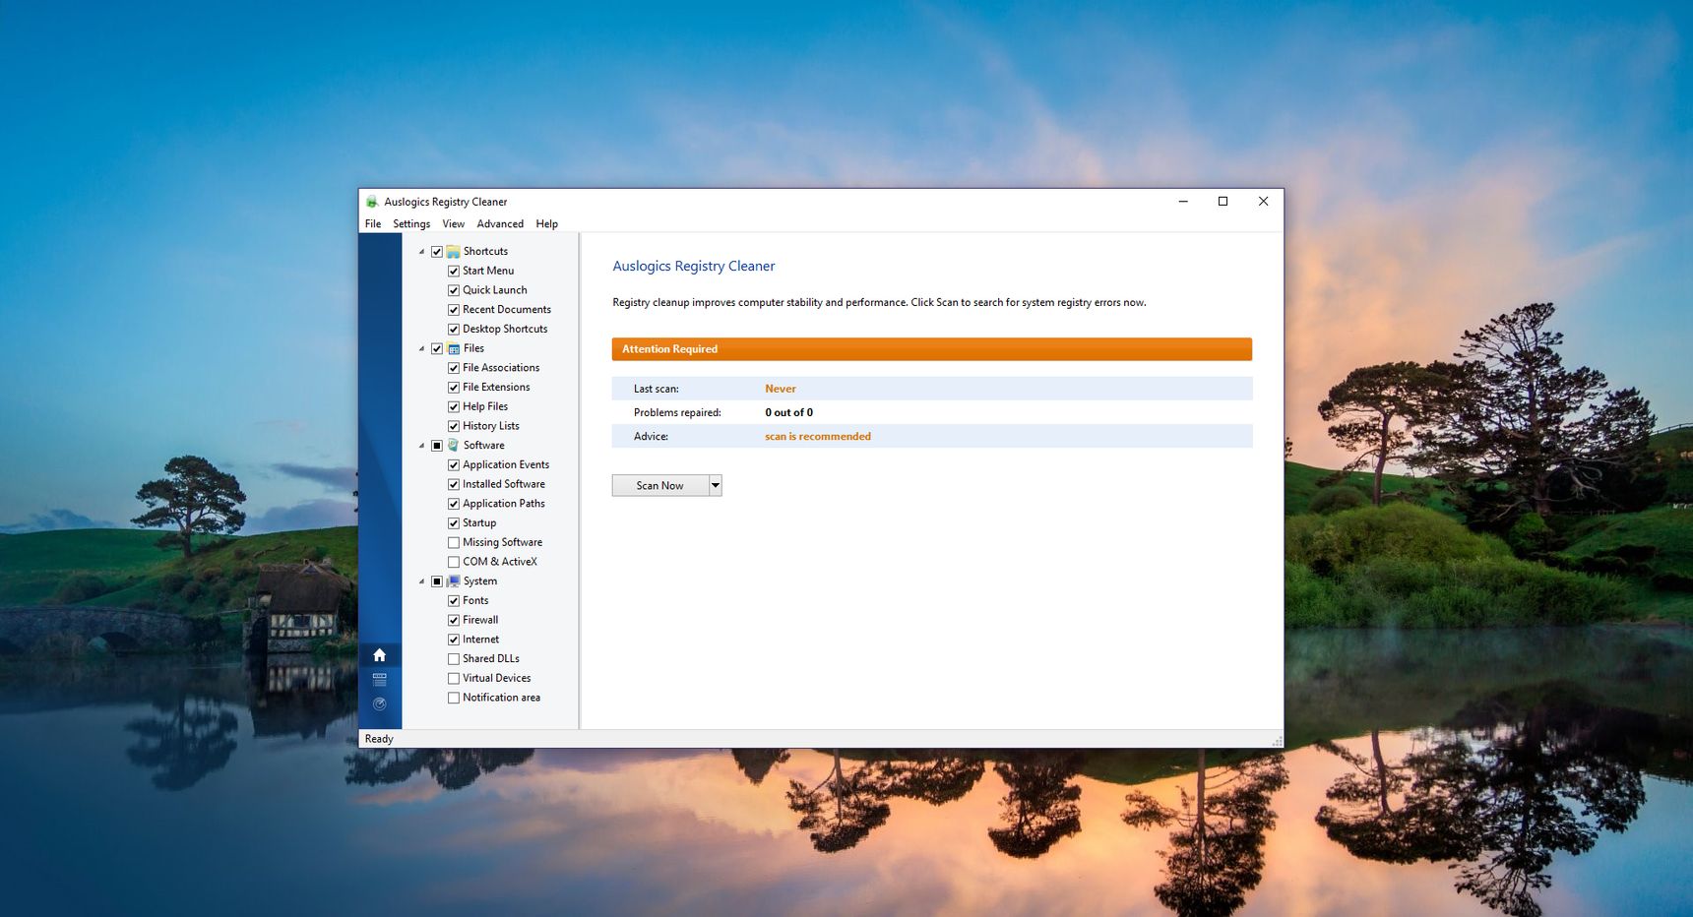1693x917 pixels.
Task: Uncheck the File Associations checkbox
Action: (x=454, y=368)
